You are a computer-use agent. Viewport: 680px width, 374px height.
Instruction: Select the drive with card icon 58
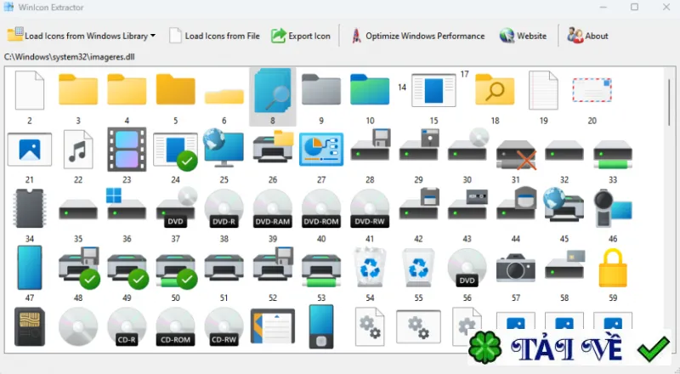(x=565, y=264)
